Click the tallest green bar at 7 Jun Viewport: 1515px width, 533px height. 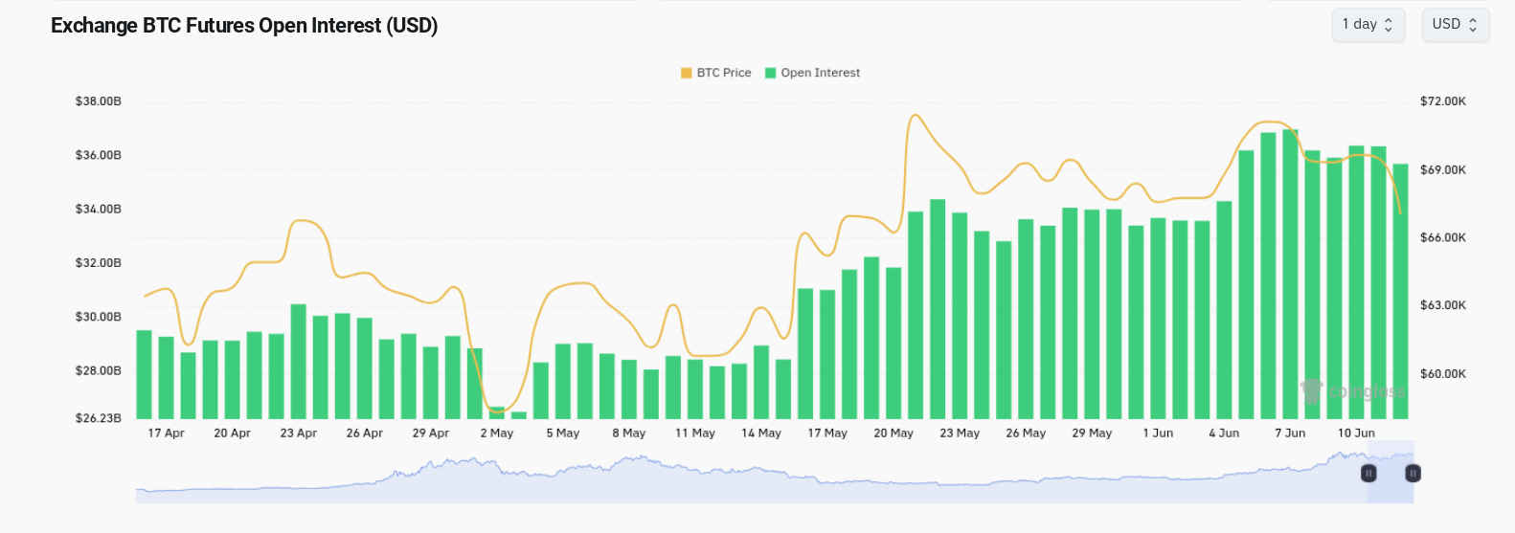[1290, 274]
